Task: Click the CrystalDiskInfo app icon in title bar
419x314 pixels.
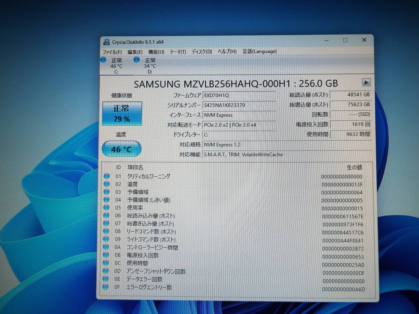Action: [x=106, y=42]
